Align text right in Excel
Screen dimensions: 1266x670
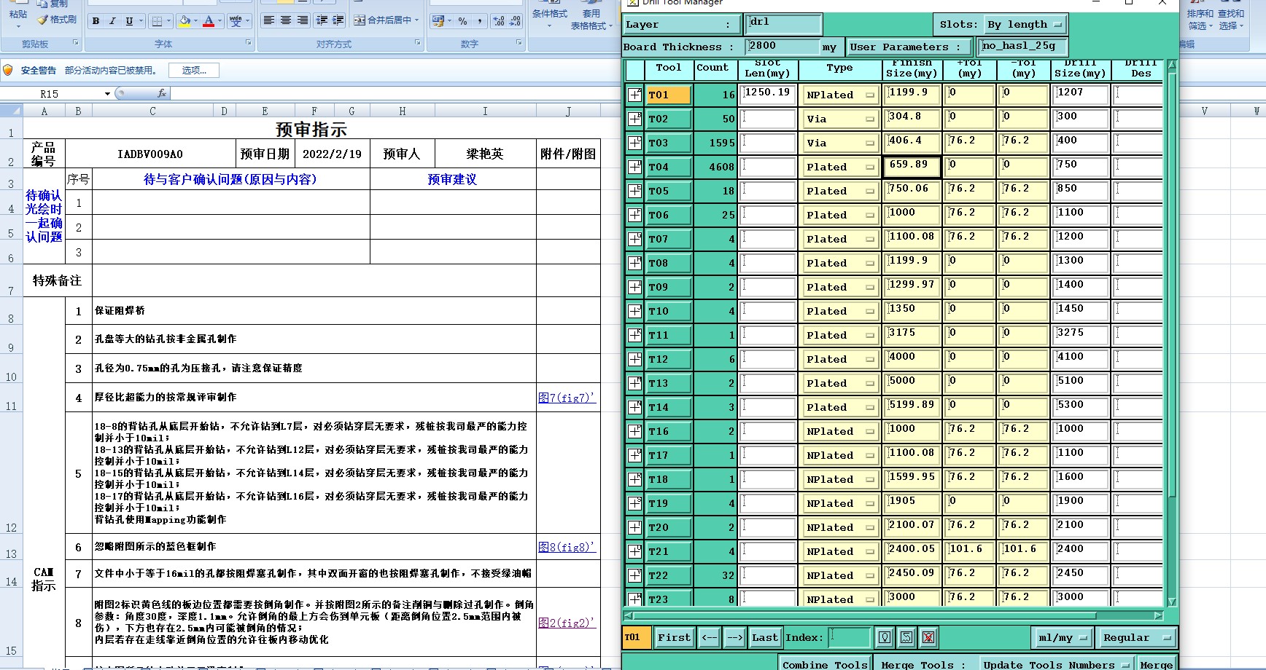303,20
